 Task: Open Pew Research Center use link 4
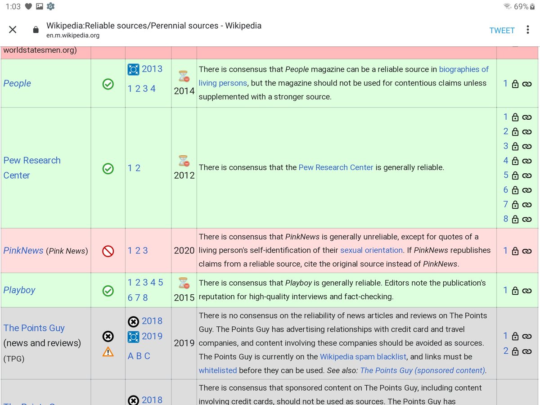[x=506, y=161]
